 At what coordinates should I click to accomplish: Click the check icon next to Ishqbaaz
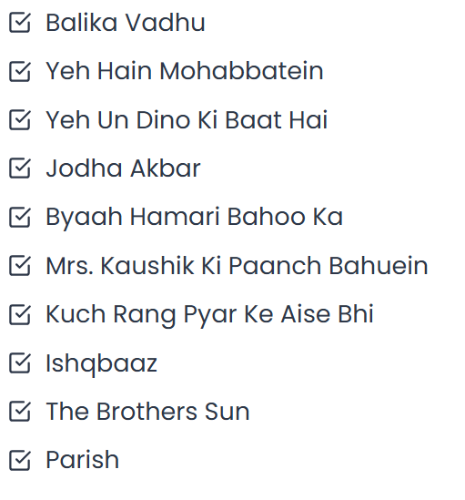(20, 362)
